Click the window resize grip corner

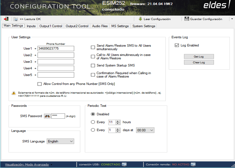[233, 166]
